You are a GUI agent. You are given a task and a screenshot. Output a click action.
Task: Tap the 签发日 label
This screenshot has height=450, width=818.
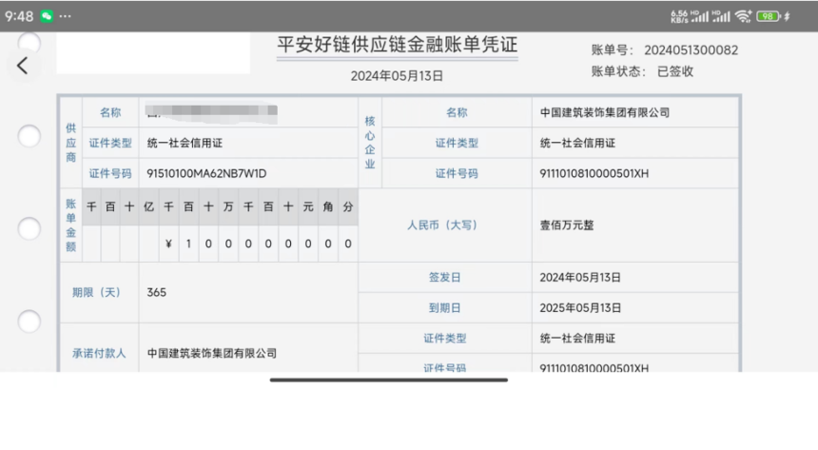pyautogui.click(x=444, y=277)
